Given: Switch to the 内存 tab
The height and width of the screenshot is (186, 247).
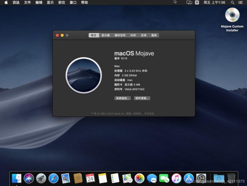Looking at the screenshot, I should [133, 35].
